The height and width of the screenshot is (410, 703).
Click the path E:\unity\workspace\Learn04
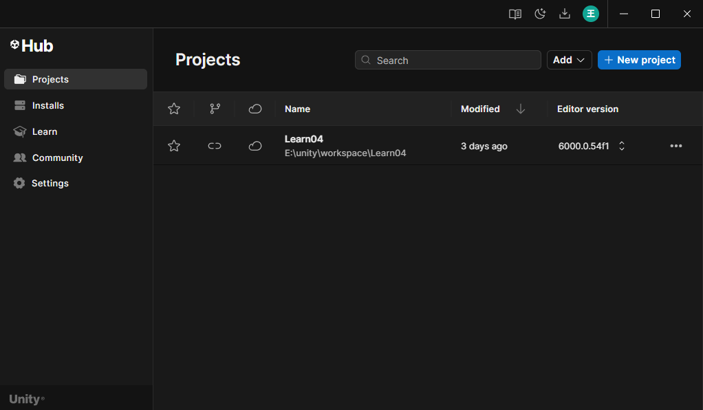click(x=345, y=153)
